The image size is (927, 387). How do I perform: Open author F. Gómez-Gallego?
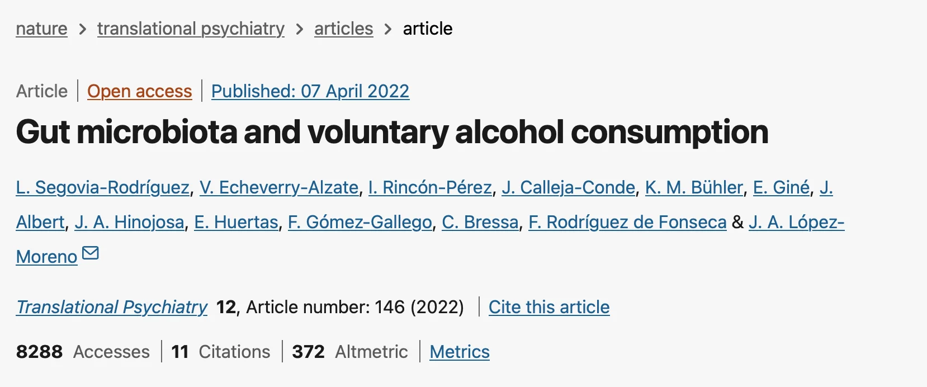[360, 222]
